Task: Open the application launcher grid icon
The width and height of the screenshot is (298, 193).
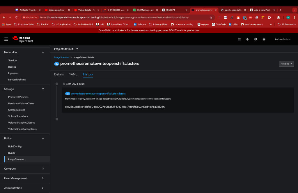Action: point(239,39)
